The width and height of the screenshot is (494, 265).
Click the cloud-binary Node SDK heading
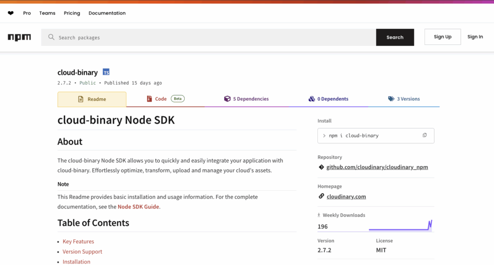coord(116,120)
